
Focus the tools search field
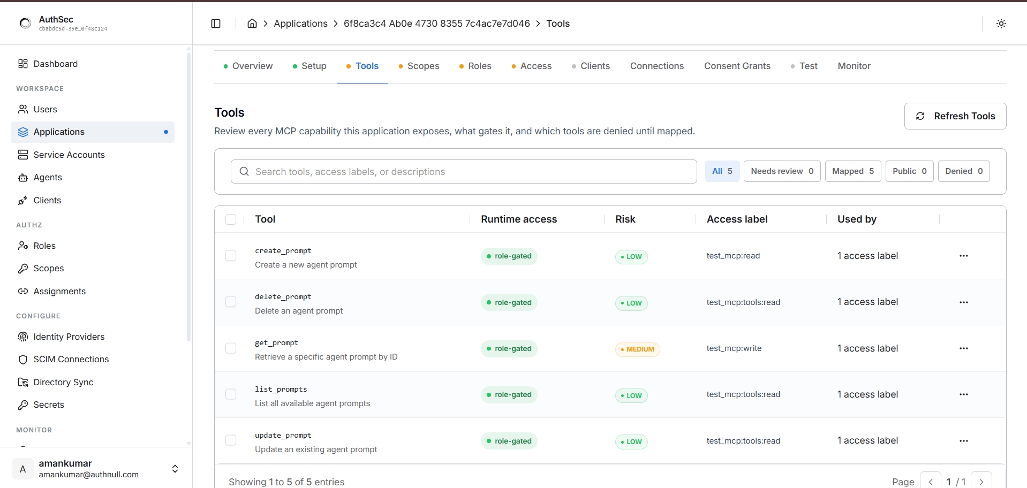[464, 171]
